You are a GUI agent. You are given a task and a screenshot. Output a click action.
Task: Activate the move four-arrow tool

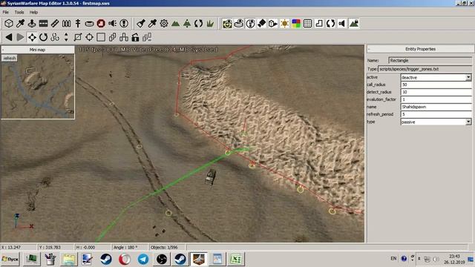(x=32, y=37)
